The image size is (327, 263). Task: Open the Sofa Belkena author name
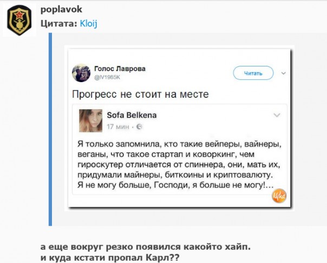point(125,115)
